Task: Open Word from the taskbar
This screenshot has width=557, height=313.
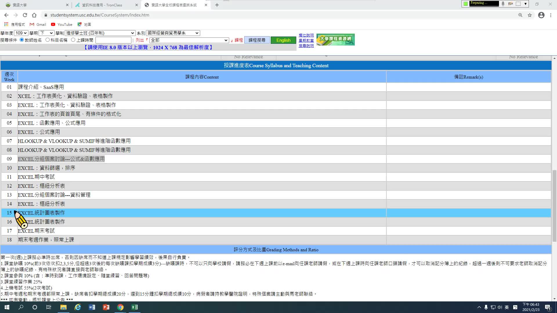Action: (x=92, y=307)
